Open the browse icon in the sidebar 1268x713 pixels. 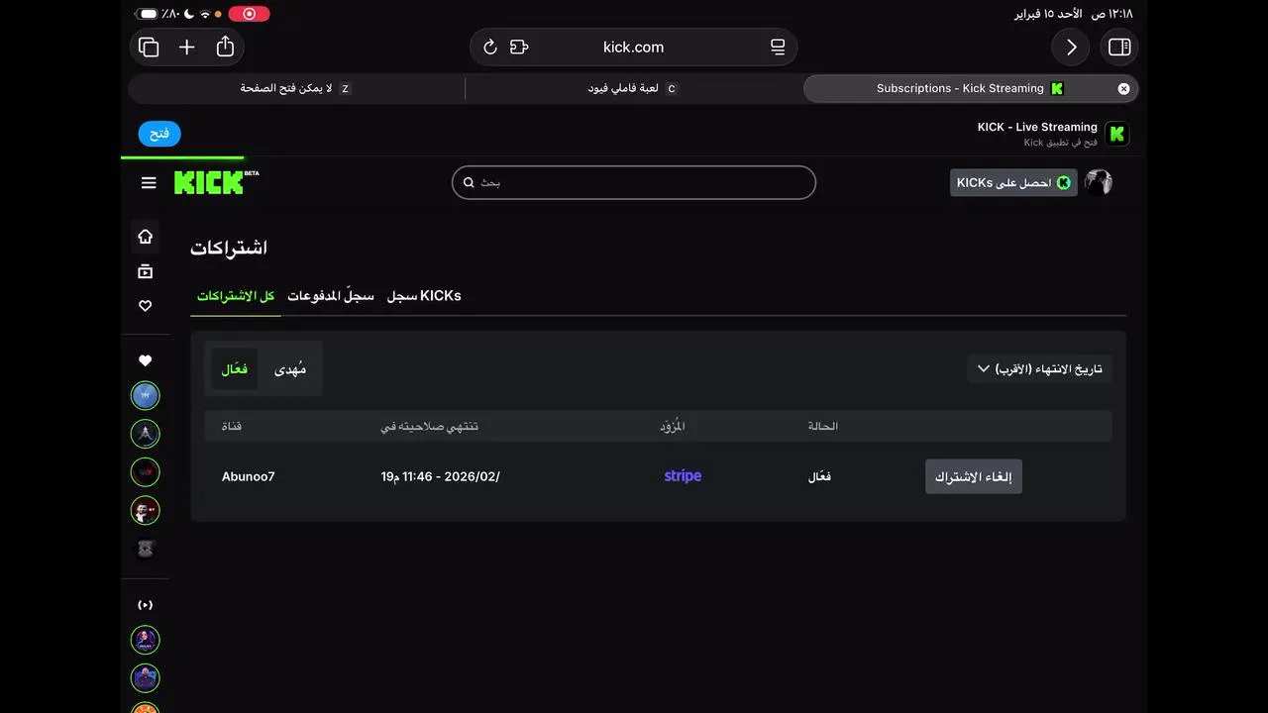tap(146, 271)
